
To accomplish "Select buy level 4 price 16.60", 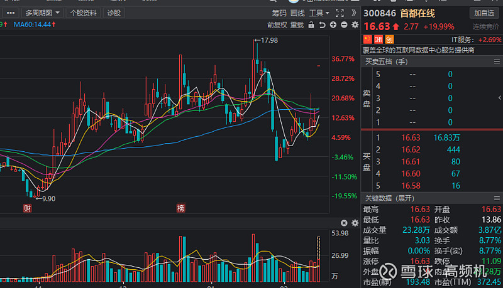I will (x=411, y=174).
